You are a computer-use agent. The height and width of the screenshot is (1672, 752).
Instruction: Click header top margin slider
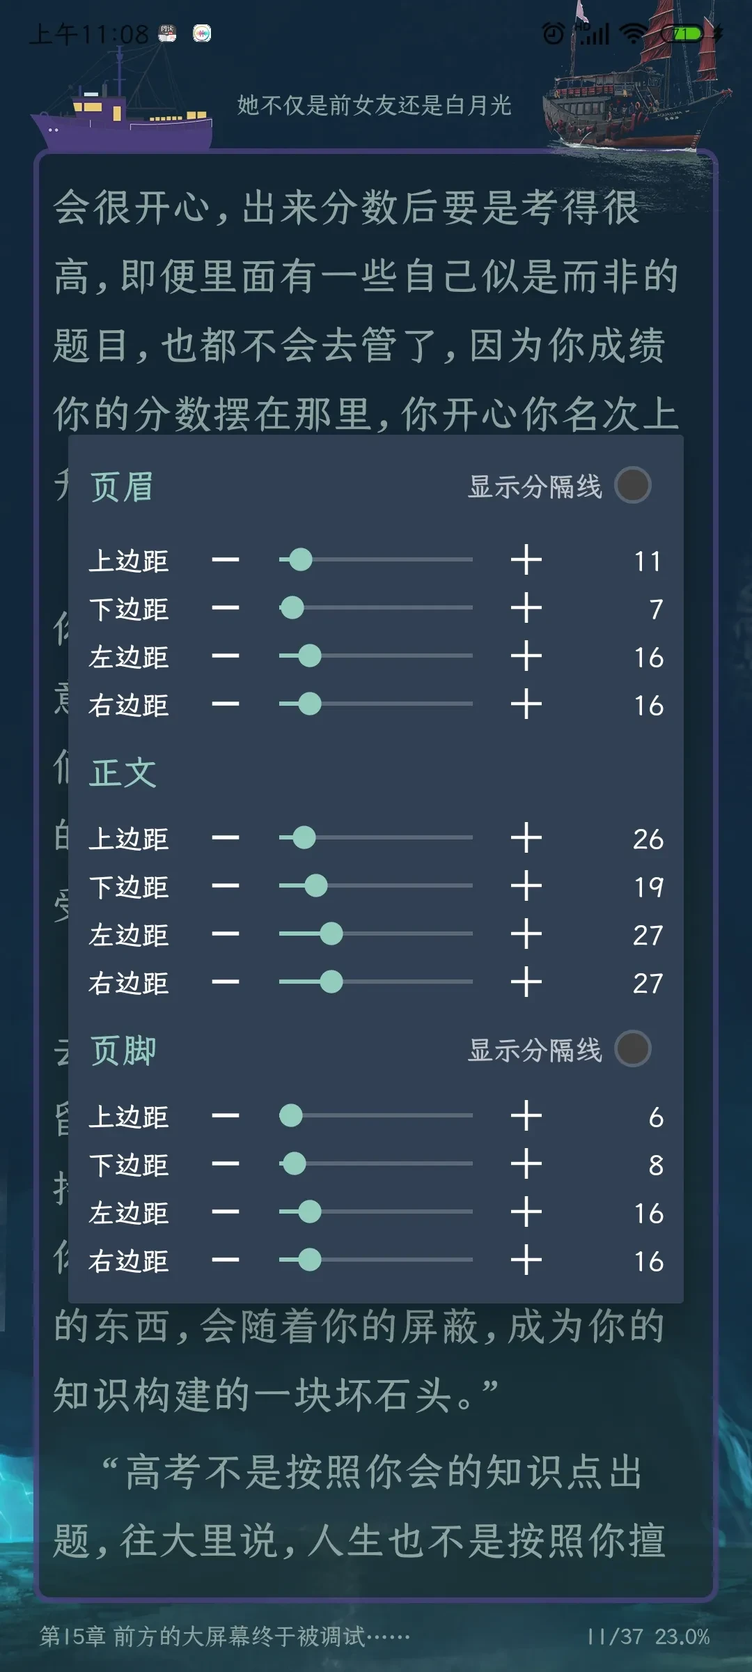coord(376,559)
